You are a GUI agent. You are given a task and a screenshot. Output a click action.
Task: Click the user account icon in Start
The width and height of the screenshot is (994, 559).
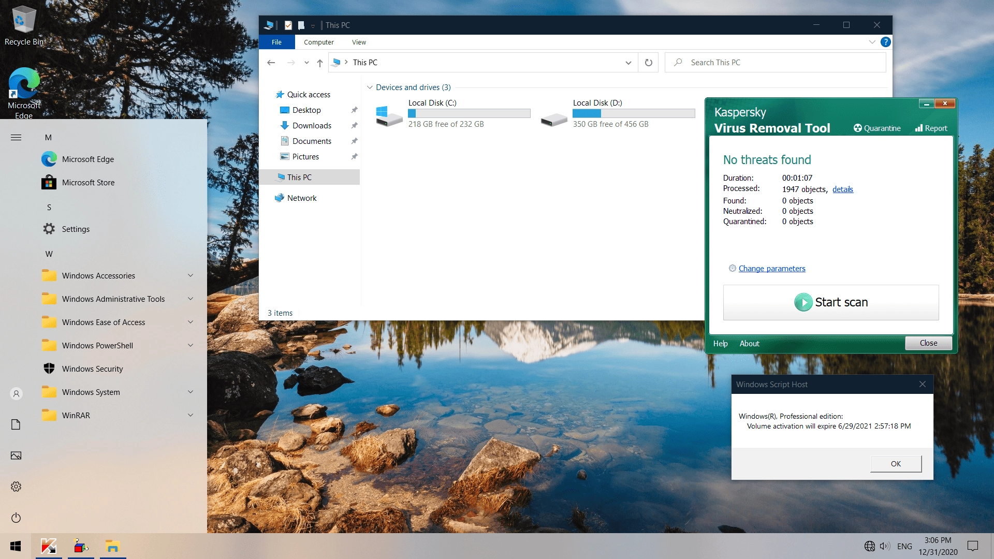tap(16, 393)
